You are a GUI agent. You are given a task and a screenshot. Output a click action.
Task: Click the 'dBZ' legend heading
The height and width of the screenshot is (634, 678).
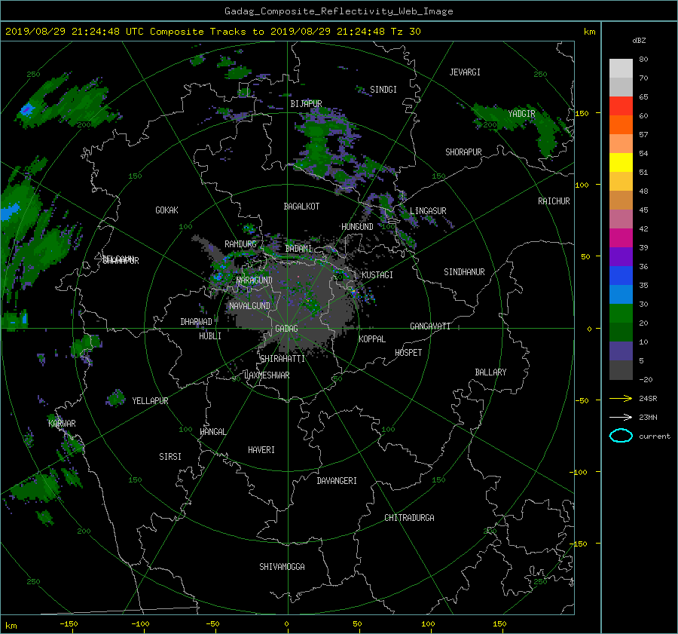pos(639,40)
